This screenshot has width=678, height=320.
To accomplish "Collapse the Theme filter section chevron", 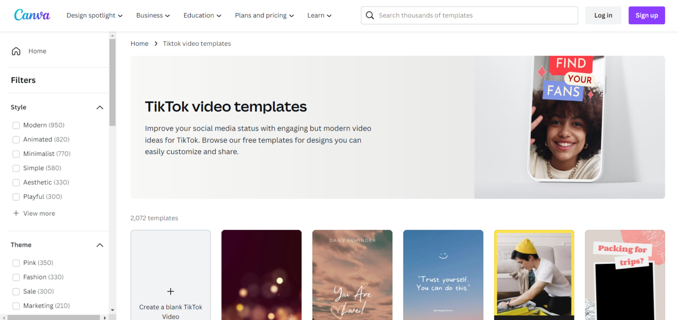I will (x=100, y=245).
